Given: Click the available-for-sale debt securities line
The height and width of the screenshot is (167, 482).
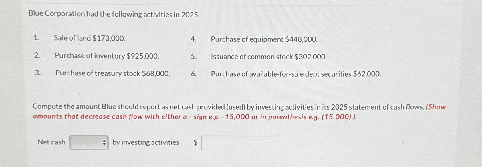Looking at the screenshot, I should coord(295,74).
